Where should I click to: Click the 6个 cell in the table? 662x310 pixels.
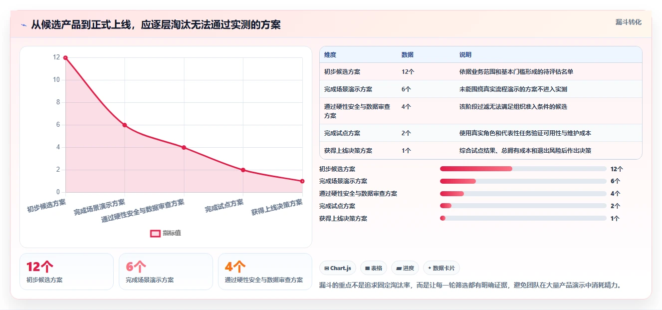(407, 89)
